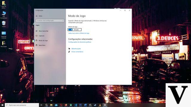Open Configurações de elementos gráficos link
The width and height of the screenshot is (191, 107).
[x=80, y=42]
